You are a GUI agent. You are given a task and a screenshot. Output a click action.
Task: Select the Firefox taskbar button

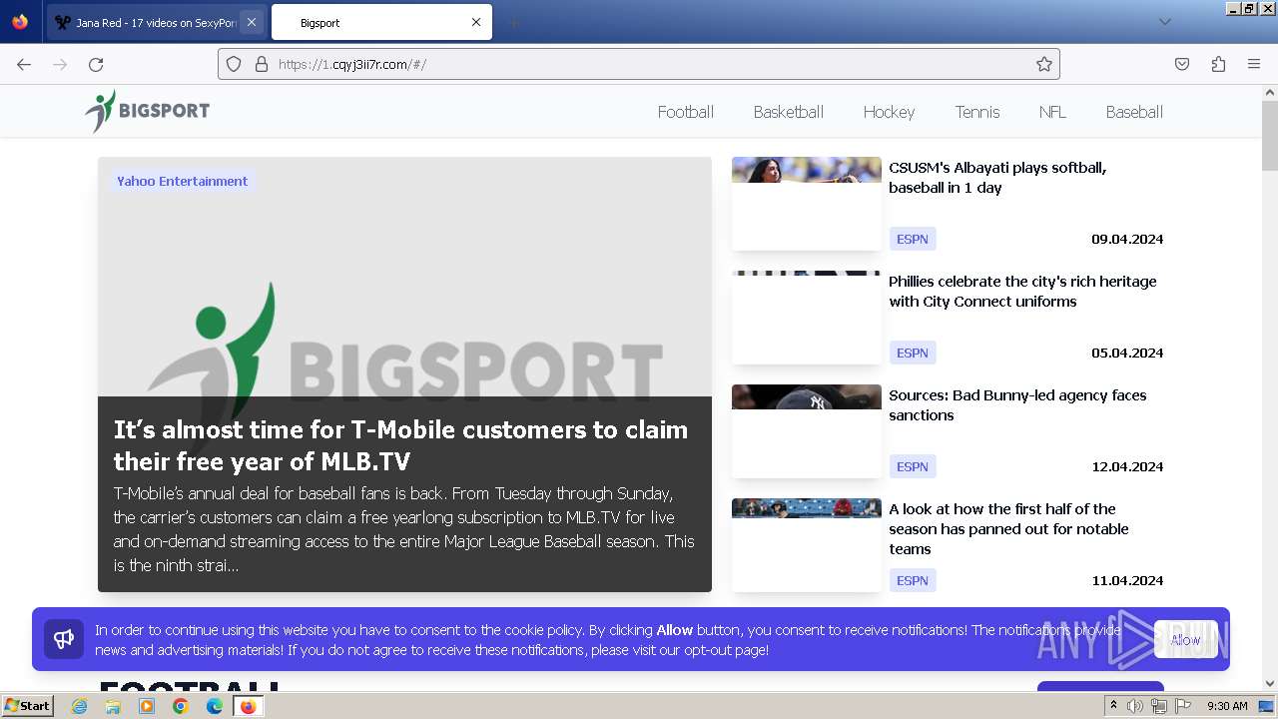(x=248, y=706)
